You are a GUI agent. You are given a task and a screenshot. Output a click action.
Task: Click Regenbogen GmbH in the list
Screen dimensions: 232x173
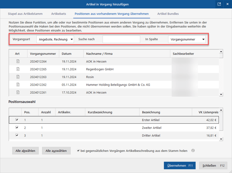100,69
